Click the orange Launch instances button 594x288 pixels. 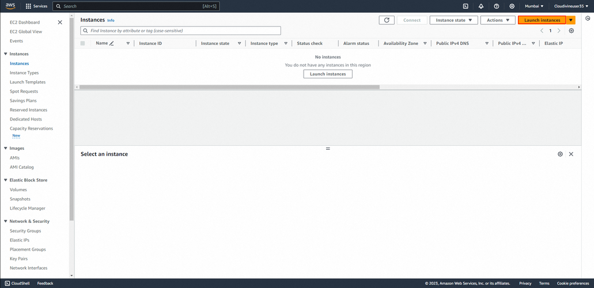(x=542, y=20)
